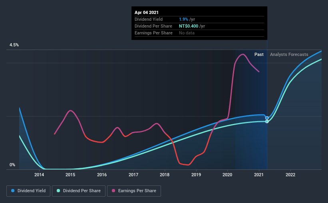Toggle the Dividend Yield legend button
This screenshot has height=203, width=328.
[28, 191]
